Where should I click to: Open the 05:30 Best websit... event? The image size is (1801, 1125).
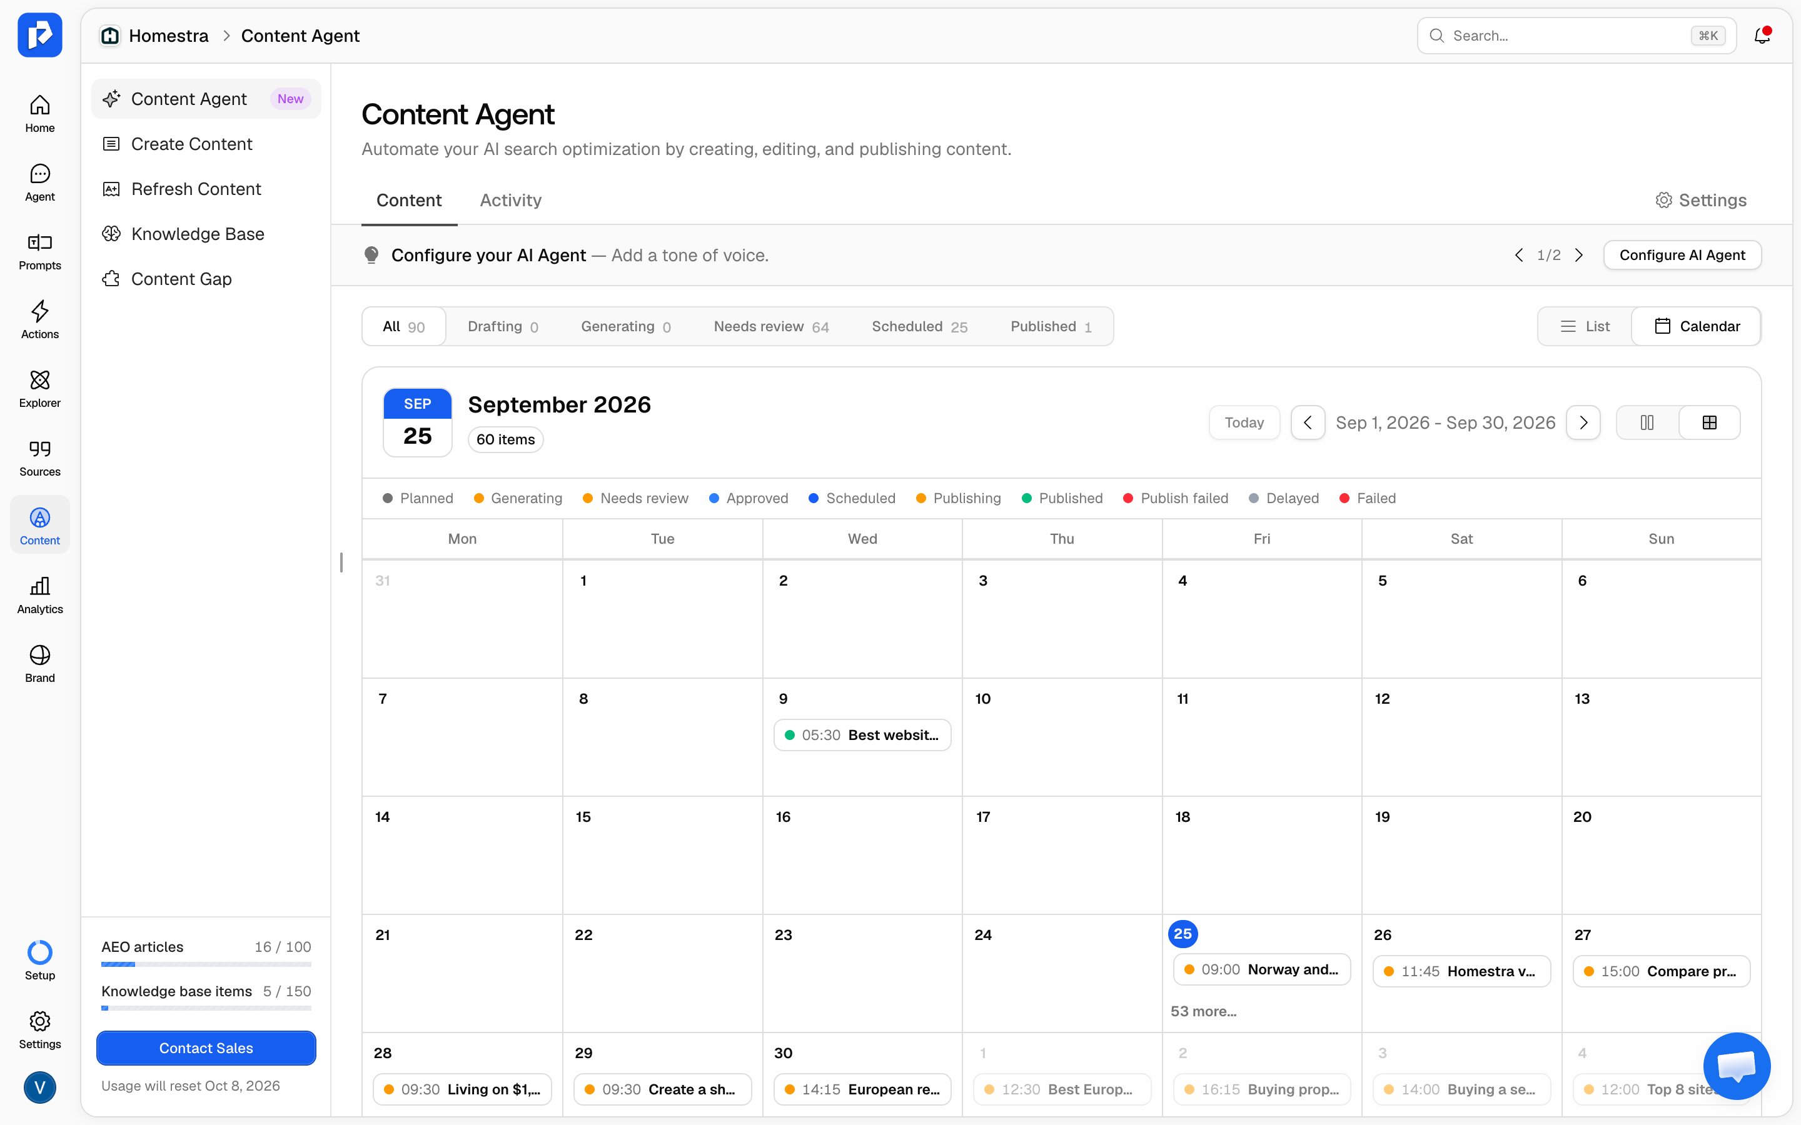862,735
